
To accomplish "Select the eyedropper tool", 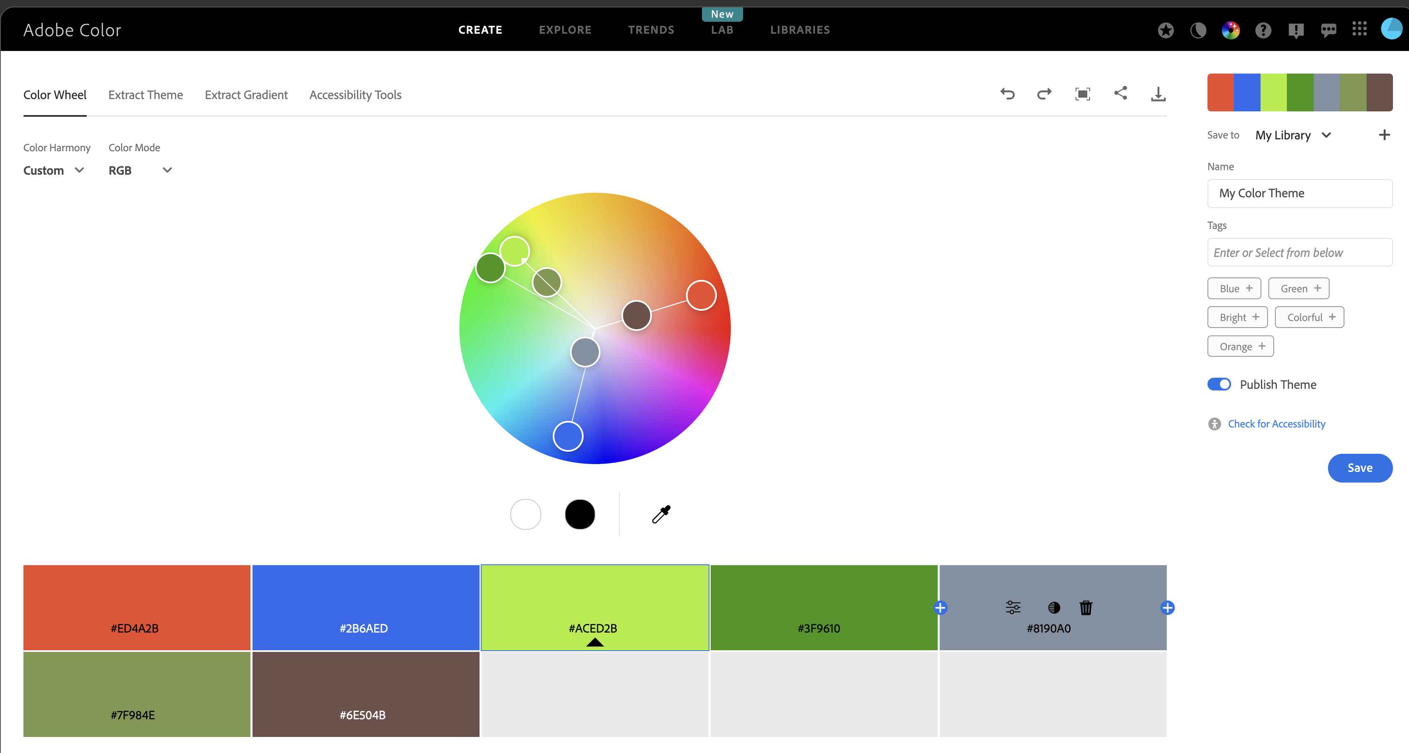I will (661, 514).
